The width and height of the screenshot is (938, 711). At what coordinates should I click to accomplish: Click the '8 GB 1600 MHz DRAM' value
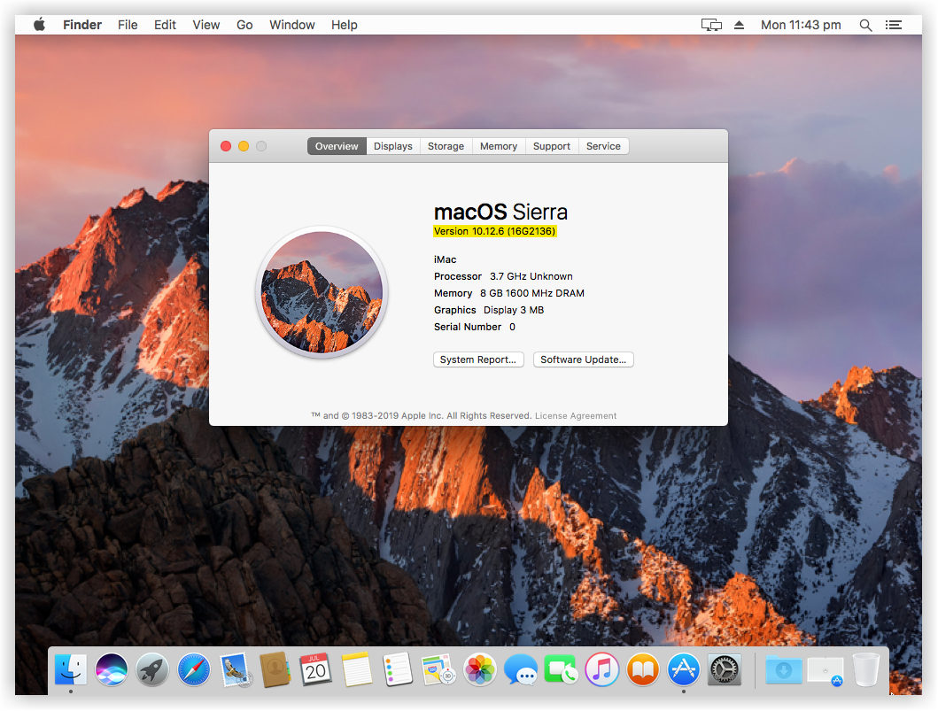pos(532,293)
